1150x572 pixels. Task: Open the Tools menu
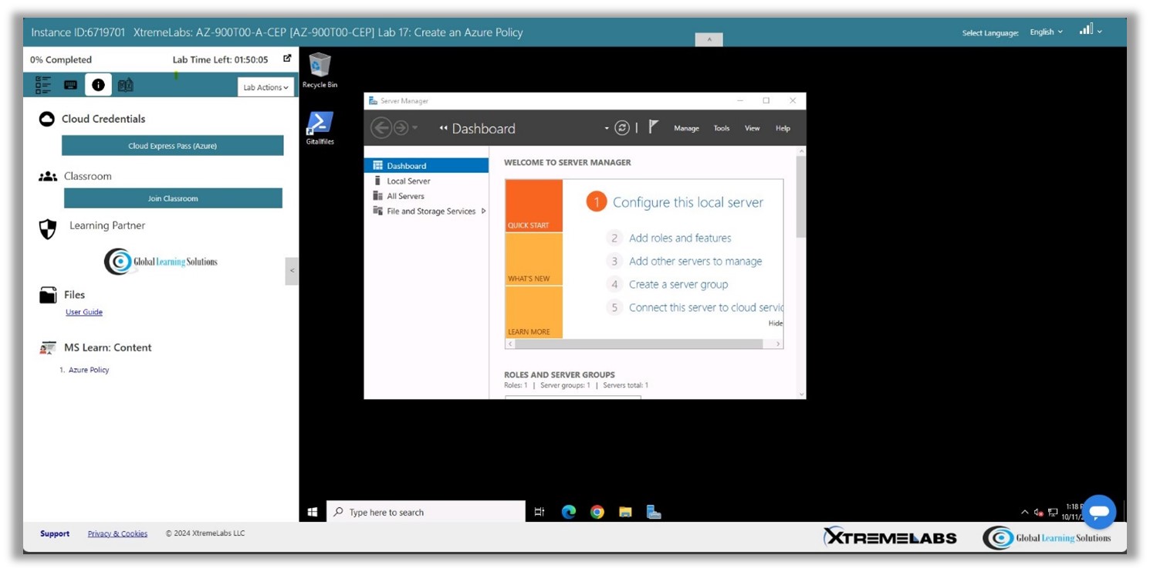tap(722, 129)
